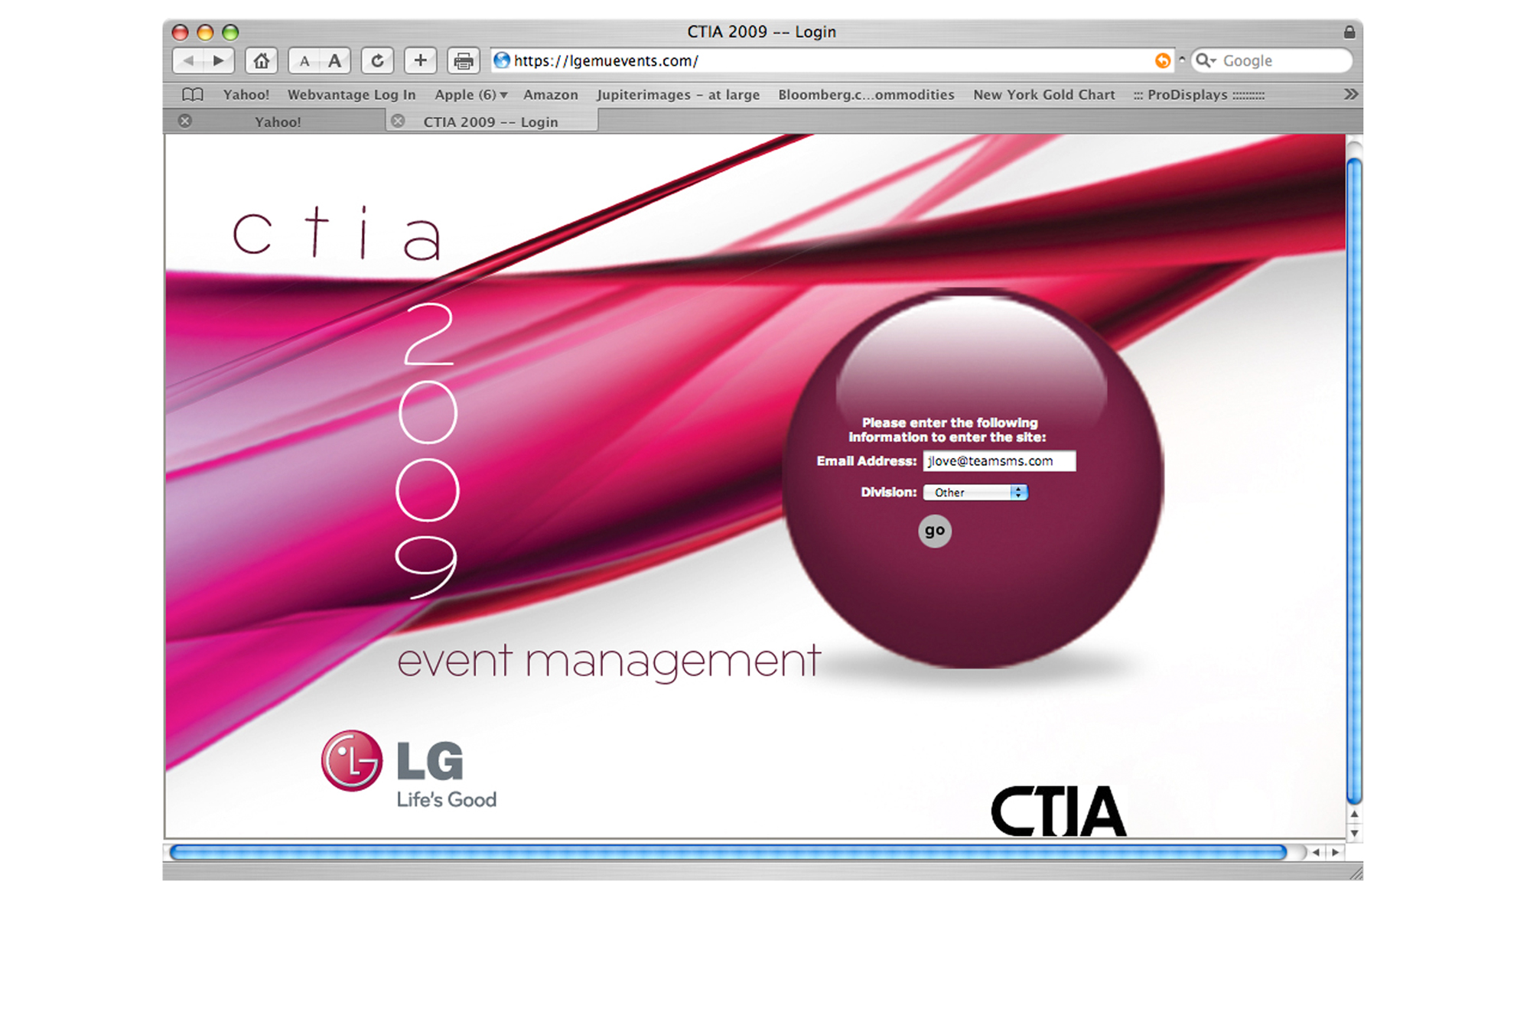Open the Amazon bookmark link
Image resolution: width=1530 pixels, height=1018 pixels.
point(550,95)
